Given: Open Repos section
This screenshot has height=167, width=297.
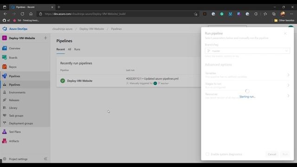Looking at the screenshot, I should (13, 67).
